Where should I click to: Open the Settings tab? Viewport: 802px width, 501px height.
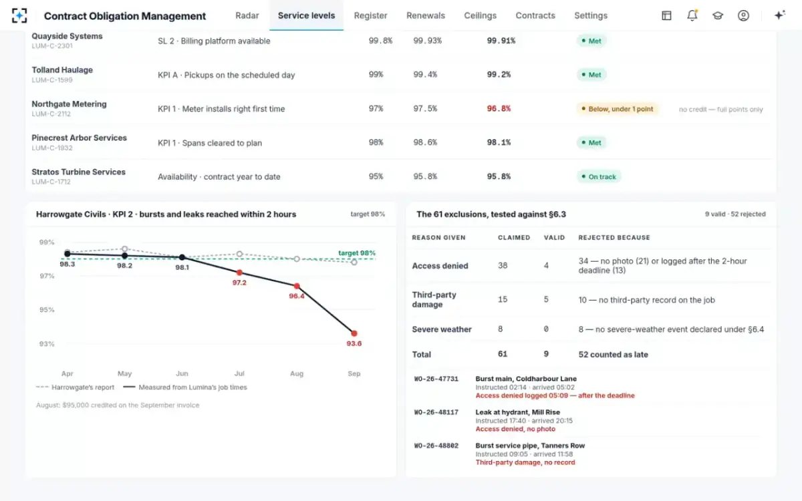click(x=591, y=15)
